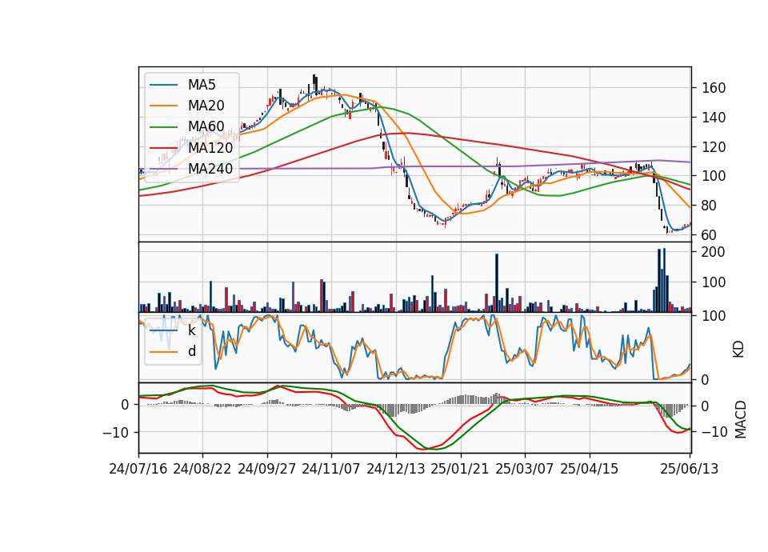
Task: Click the MA5 legend label
Action: pyautogui.click(x=202, y=84)
